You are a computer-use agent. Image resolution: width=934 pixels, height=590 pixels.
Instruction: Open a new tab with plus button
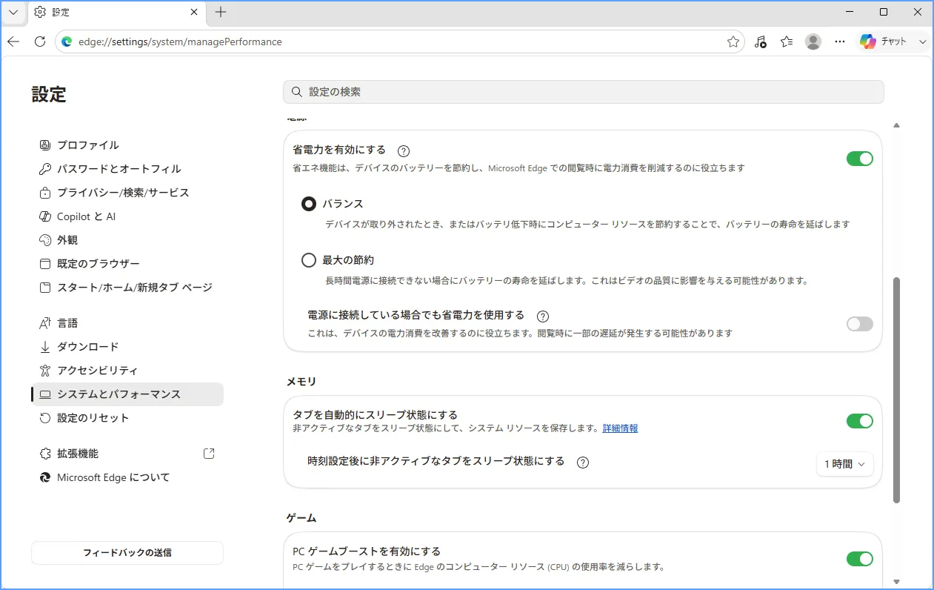tap(221, 12)
